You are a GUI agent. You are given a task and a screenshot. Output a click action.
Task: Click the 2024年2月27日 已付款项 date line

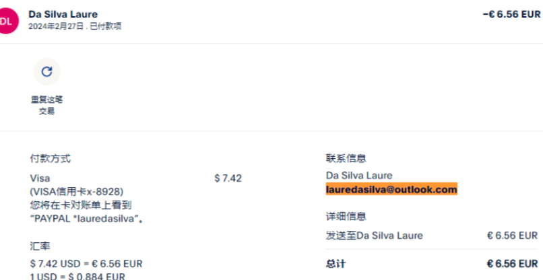point(75,26)
